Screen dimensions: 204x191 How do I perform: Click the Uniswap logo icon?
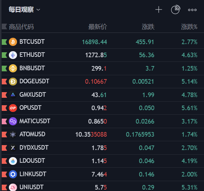coord(13,187)
